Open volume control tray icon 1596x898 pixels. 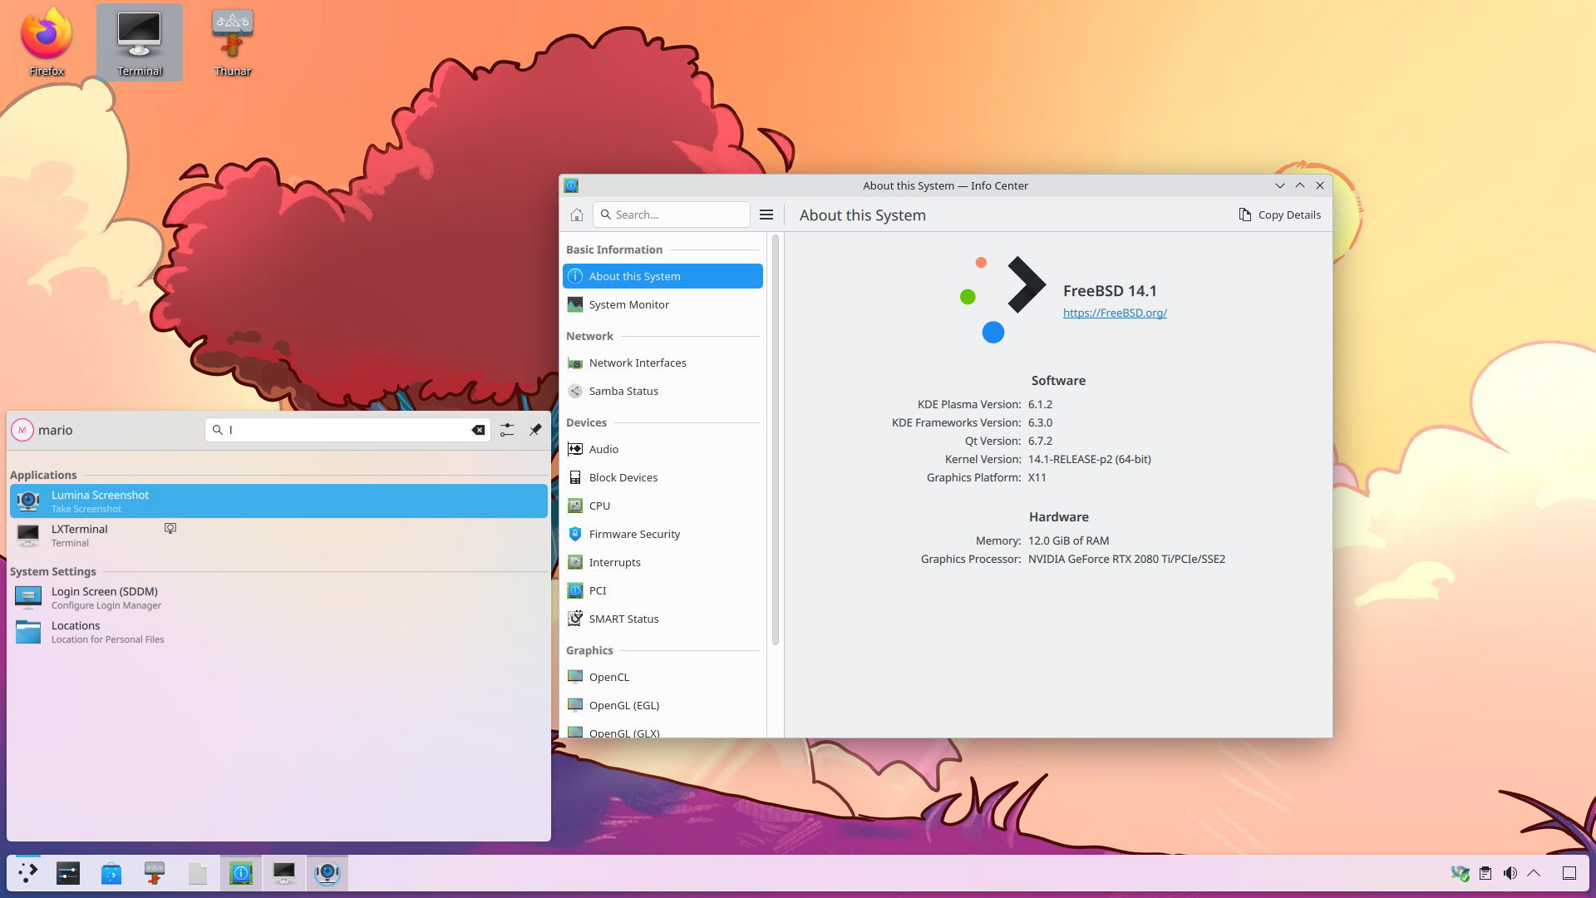click(x=1510, y=873)
